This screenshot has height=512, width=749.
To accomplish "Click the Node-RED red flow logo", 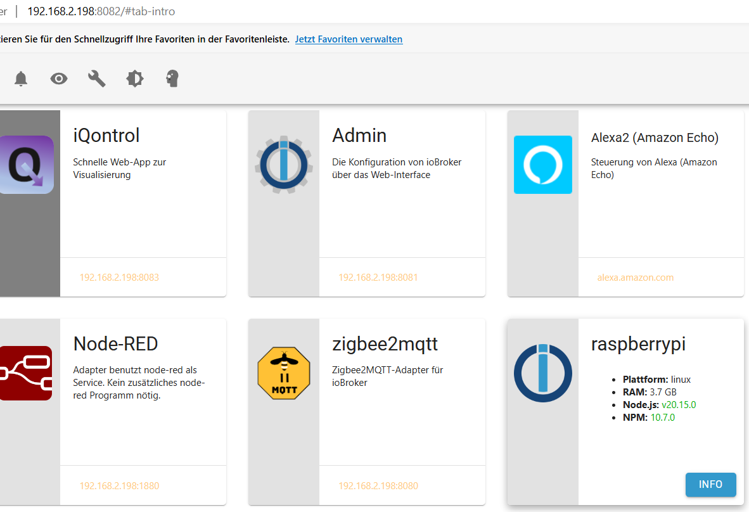I will pos(26,373).
